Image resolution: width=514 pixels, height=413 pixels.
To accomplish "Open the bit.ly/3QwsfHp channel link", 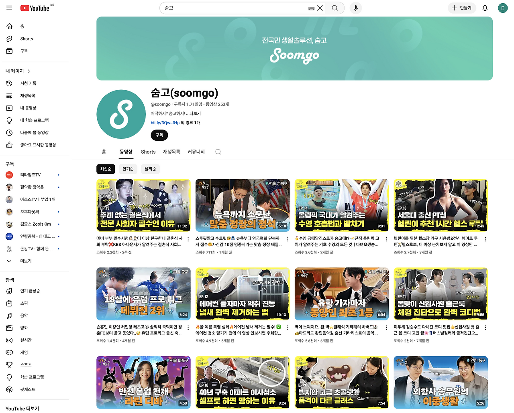I will [165, 123].
